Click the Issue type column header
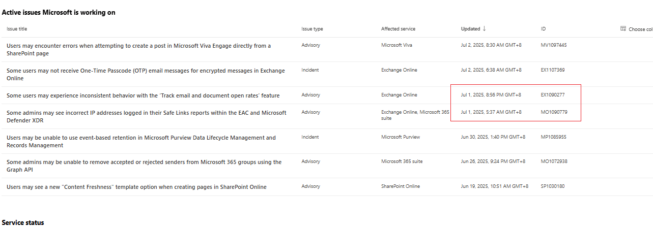The image size is (653, 228). (312, 29)
